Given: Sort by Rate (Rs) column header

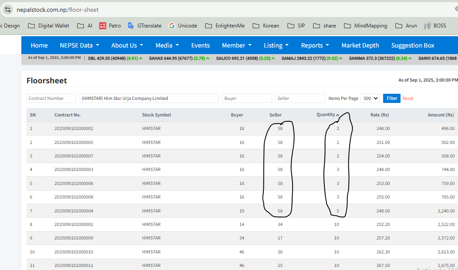Looking at the screenshot, I should coord(380,115).
